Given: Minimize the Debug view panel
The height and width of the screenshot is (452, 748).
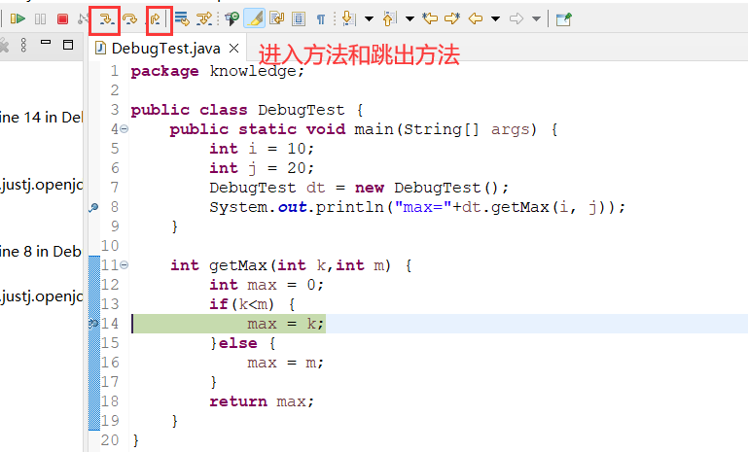Looking at the screenshot, I should click(46, 43).
